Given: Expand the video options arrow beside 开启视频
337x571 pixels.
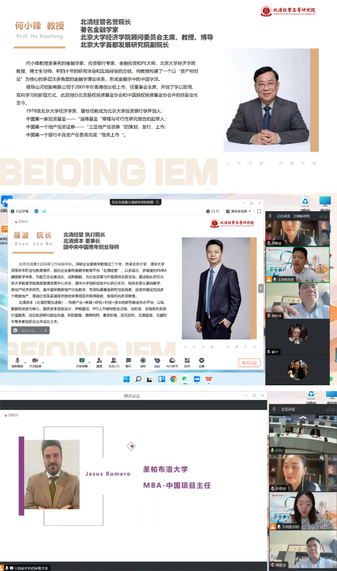Looking at the screenshot, I should pyautogui.click(x=43, y=362).
